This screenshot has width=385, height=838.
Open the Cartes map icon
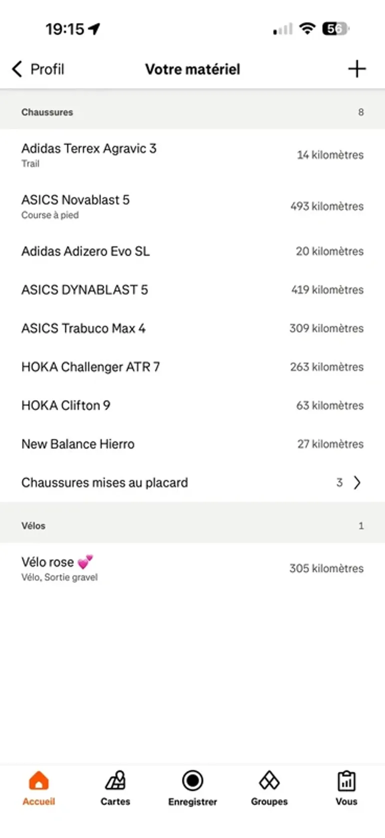click(x=115, y=780)
